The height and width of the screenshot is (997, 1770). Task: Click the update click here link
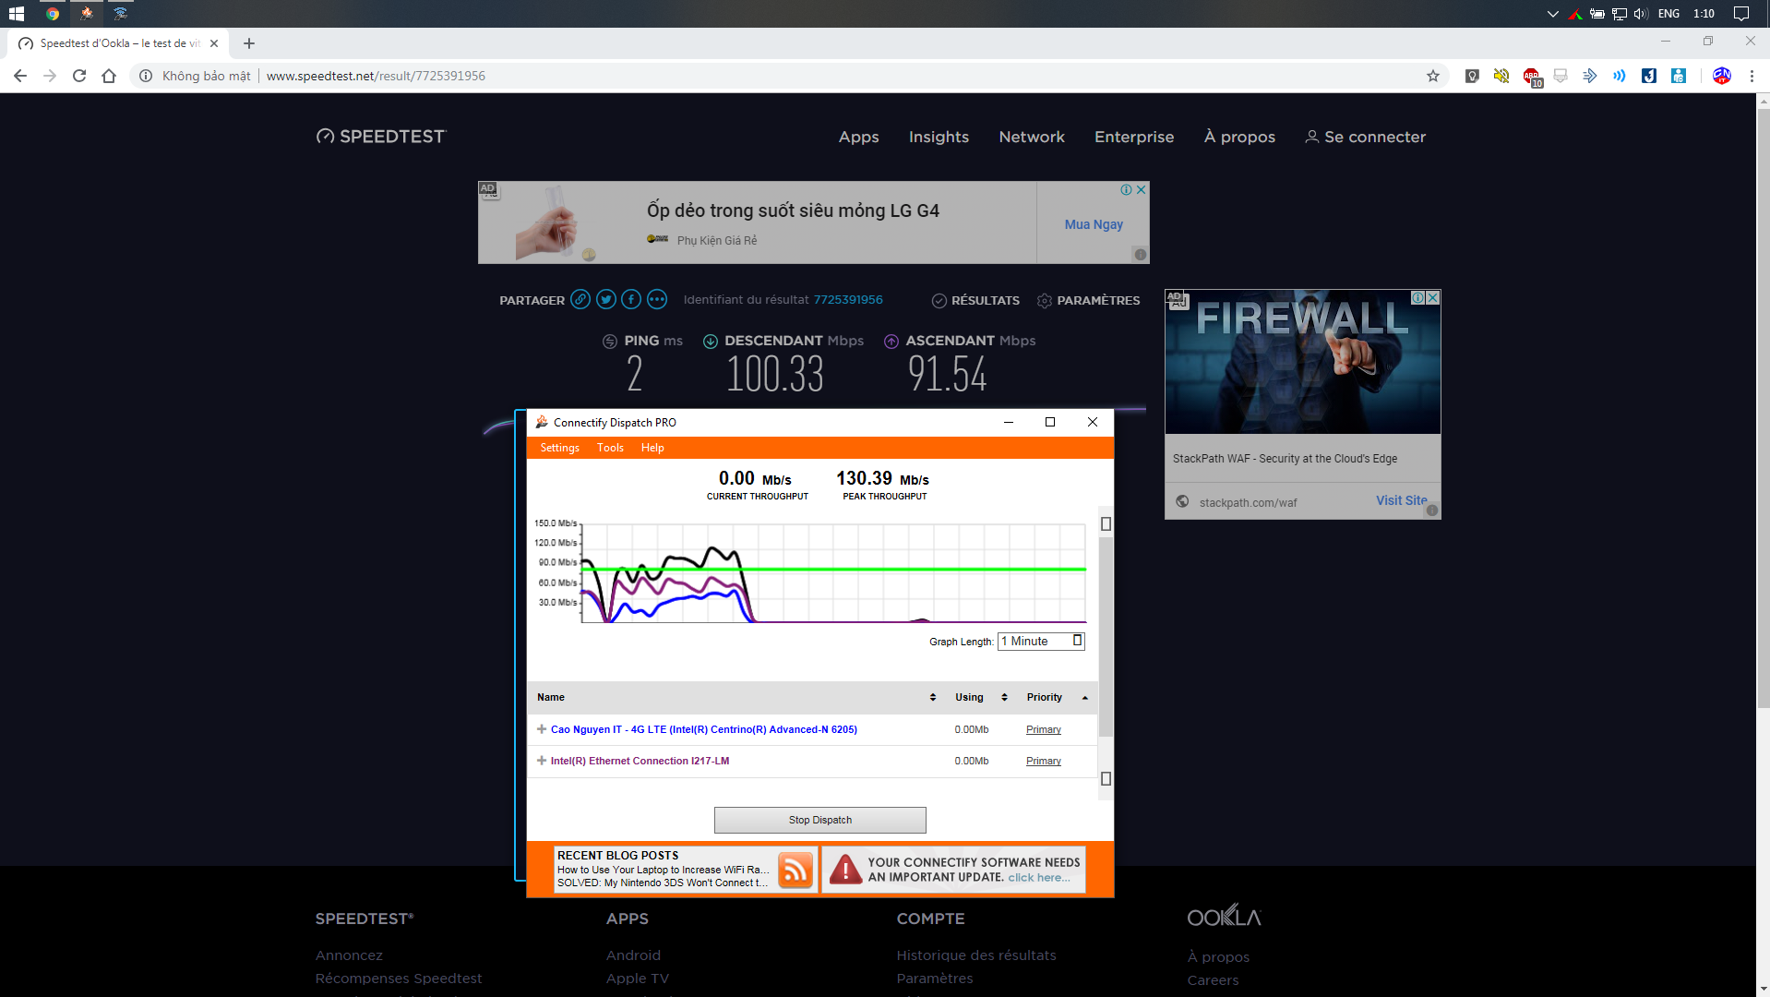[1038, 877]
